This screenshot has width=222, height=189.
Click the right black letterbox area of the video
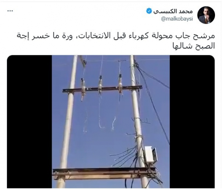(192, 122)
